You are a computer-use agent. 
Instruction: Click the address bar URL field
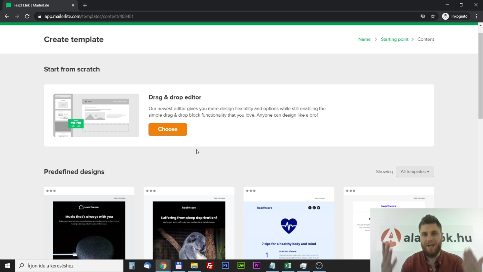[x=227, y=16]
